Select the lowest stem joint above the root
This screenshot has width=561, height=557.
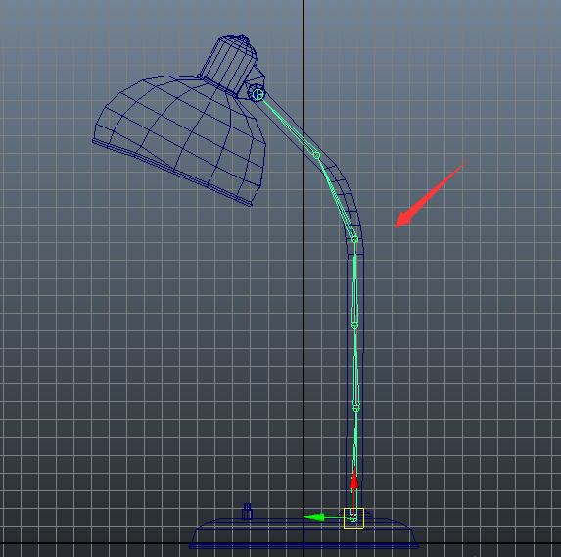click(356, 408)
